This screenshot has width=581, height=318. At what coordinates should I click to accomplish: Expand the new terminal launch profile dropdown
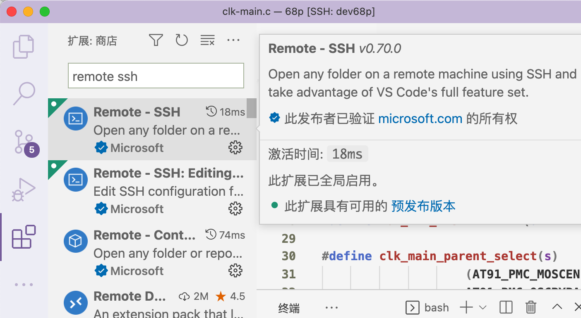[483, 307]
